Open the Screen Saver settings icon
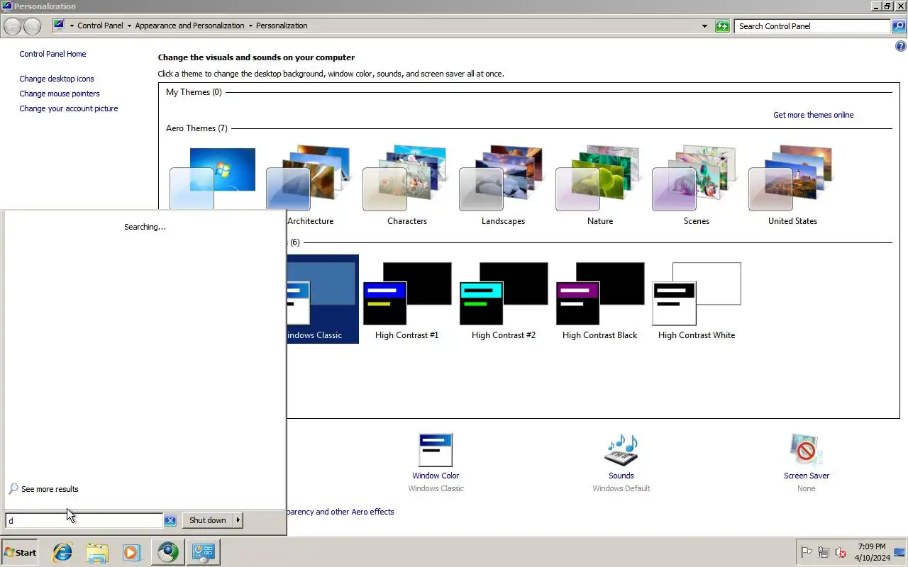 (x=806, y=450)
